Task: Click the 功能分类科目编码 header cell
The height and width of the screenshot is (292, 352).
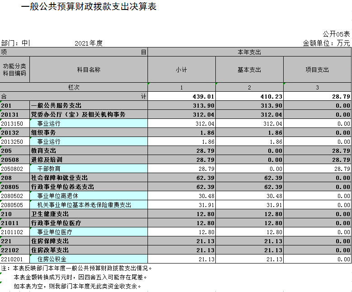Action: click(x=14, y=70)
